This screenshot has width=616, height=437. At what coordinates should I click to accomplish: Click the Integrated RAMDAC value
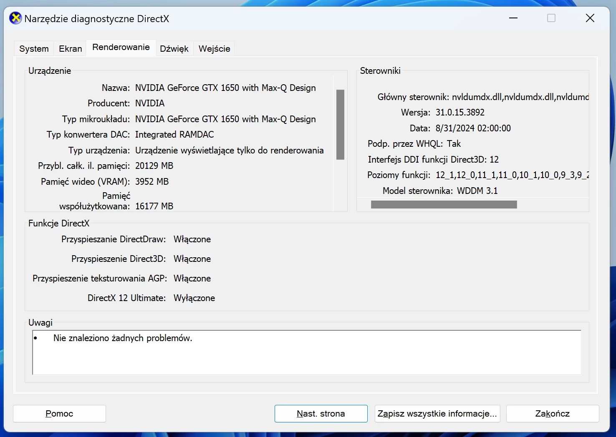[x=174, y=135]
